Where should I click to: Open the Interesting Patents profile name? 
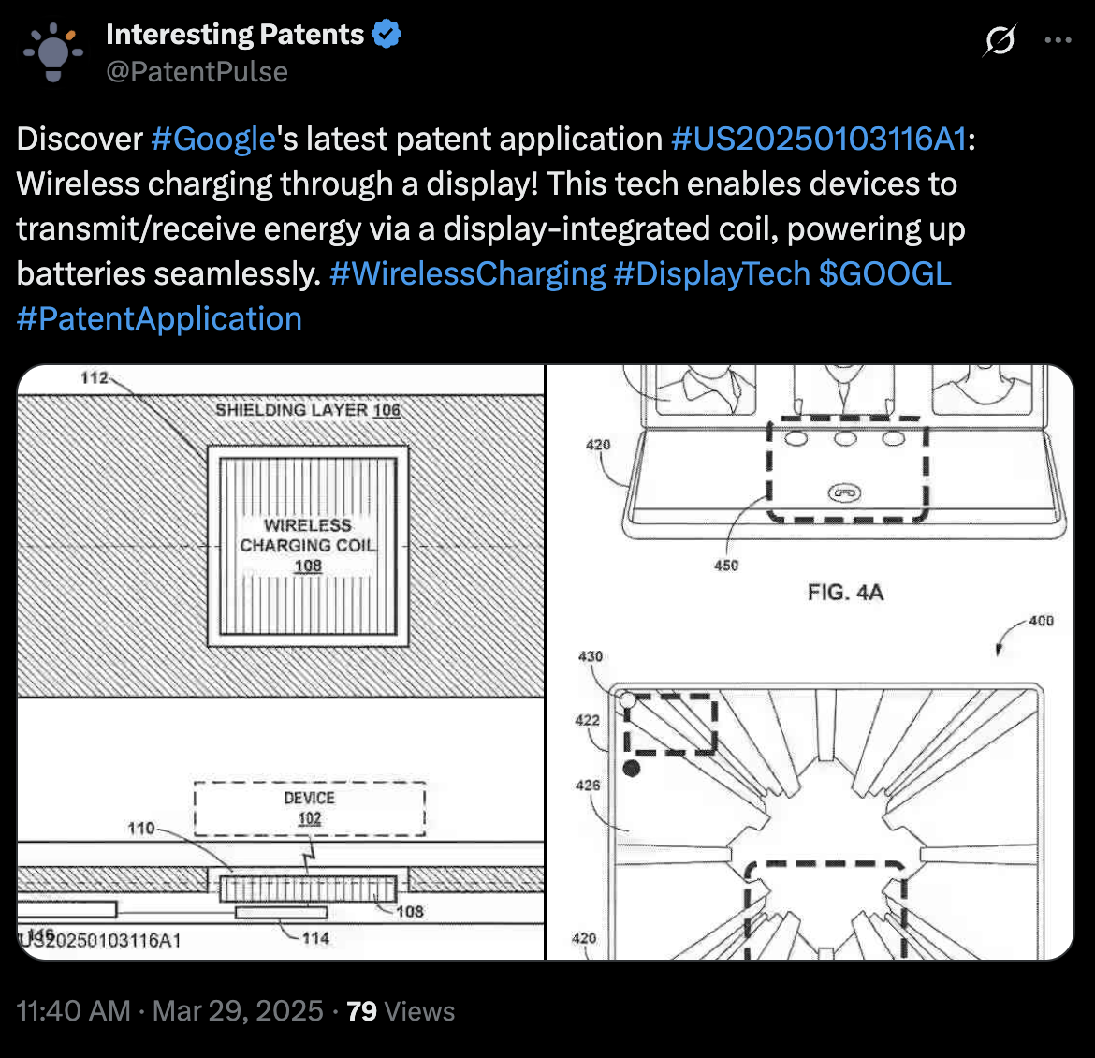tap(235, 35)
